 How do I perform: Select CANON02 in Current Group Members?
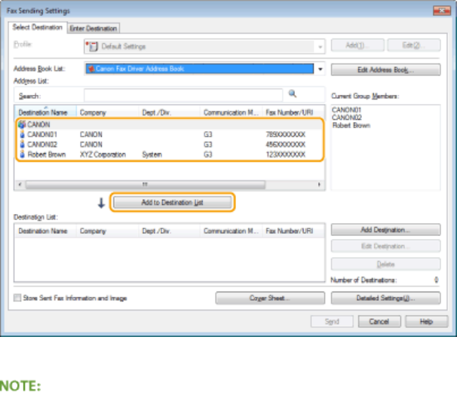[x=347, y=118]
